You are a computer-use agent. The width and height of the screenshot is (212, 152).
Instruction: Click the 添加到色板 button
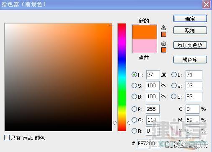(x=190, y=45)
